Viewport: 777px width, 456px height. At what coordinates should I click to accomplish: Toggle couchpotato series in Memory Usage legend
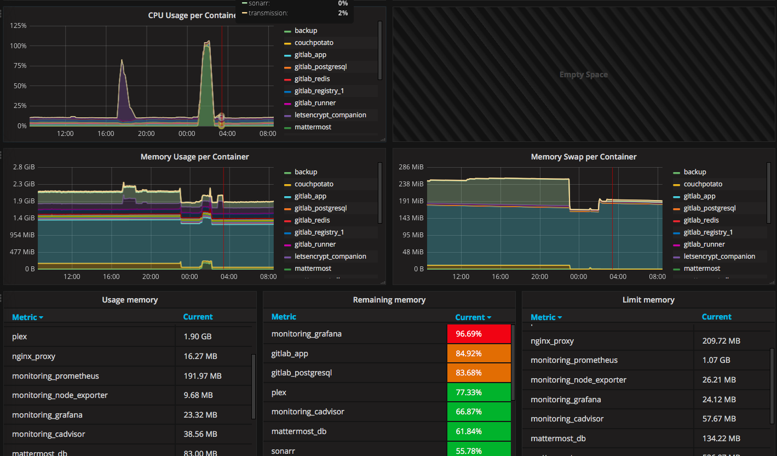[x=314, y=184]
